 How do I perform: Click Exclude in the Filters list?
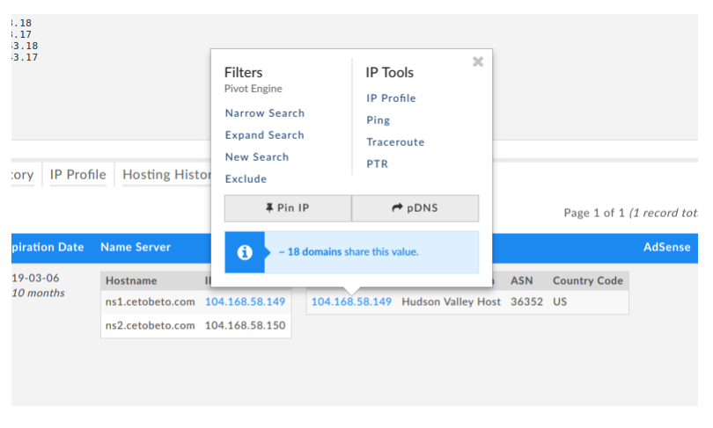[x=246, y=178]
